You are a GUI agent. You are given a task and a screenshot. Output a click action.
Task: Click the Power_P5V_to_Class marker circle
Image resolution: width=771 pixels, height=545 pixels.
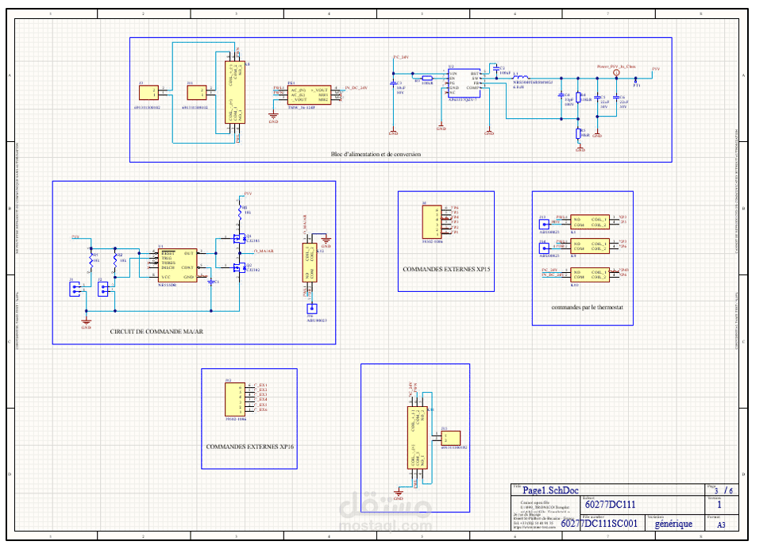617,72
